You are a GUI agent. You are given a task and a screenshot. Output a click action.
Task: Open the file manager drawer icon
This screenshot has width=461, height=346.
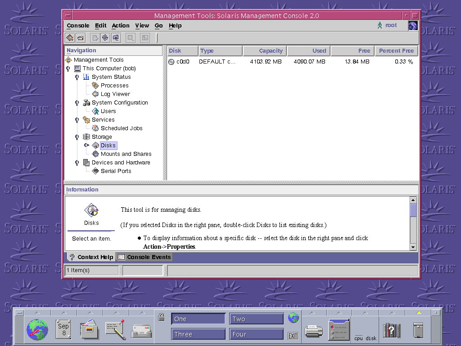[x=89, y=329]
